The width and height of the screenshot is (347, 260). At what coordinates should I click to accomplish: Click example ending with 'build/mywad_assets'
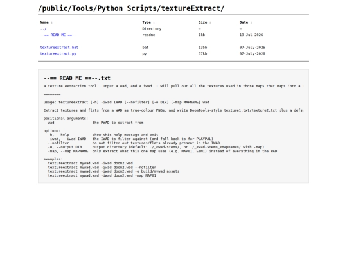114,171
